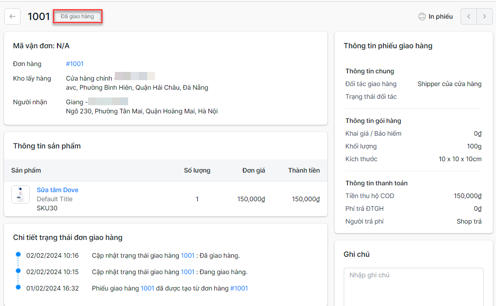Screen dimensions: 496x306
Task: Click the Khai giá / Bảo hiểm label
Action: [x=373, y=134]
